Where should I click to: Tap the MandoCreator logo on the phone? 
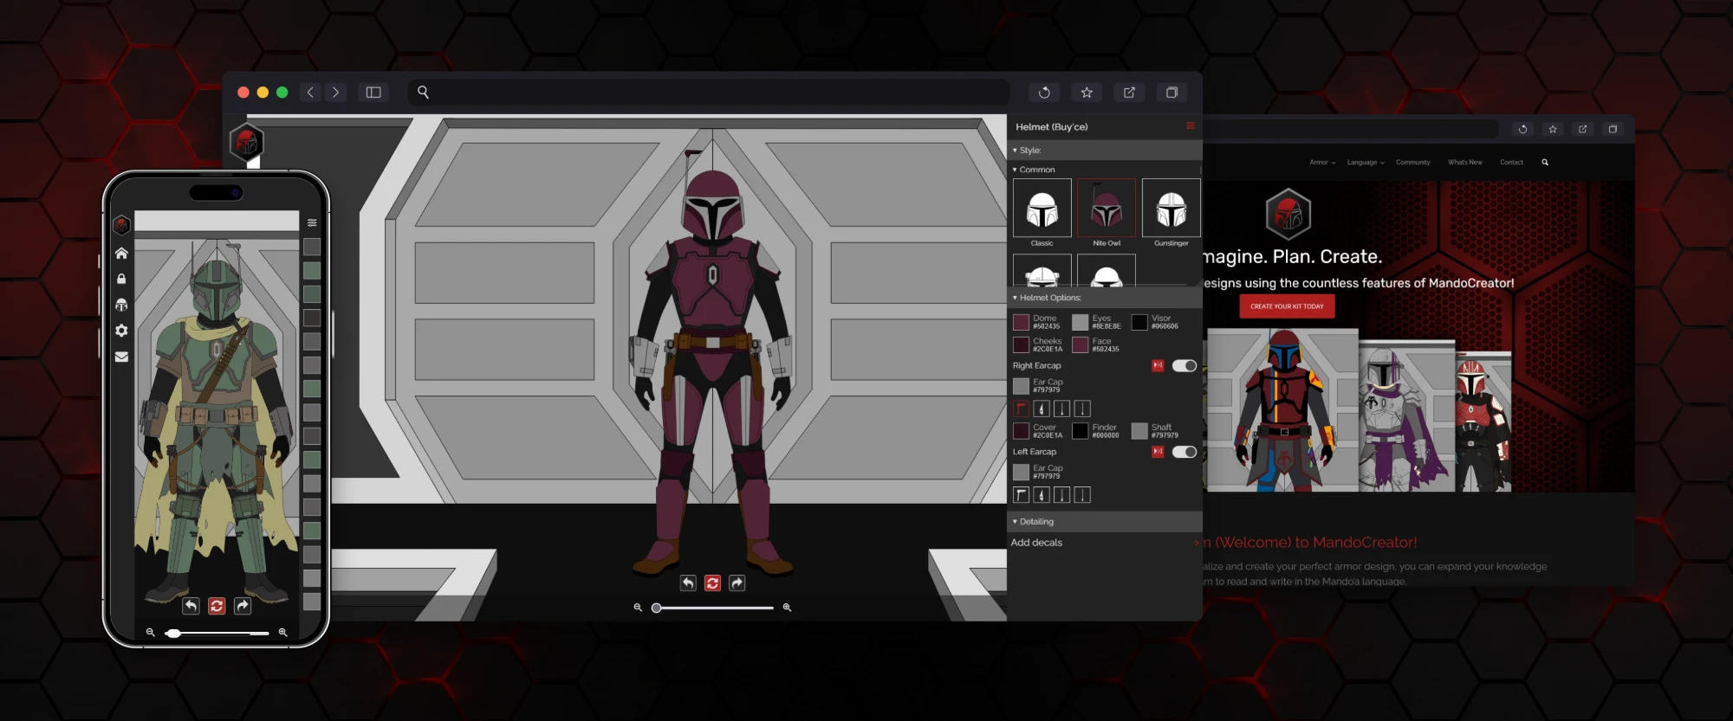[x=121, y=225]
